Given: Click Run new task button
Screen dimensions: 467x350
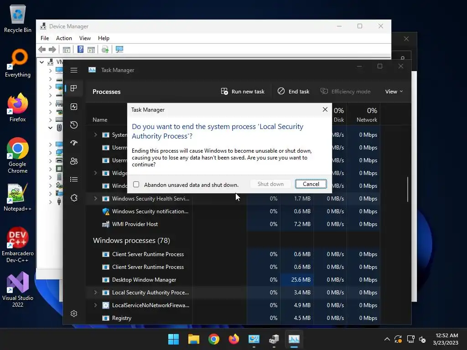Looking at the screenshot, I should click(243, 91).
